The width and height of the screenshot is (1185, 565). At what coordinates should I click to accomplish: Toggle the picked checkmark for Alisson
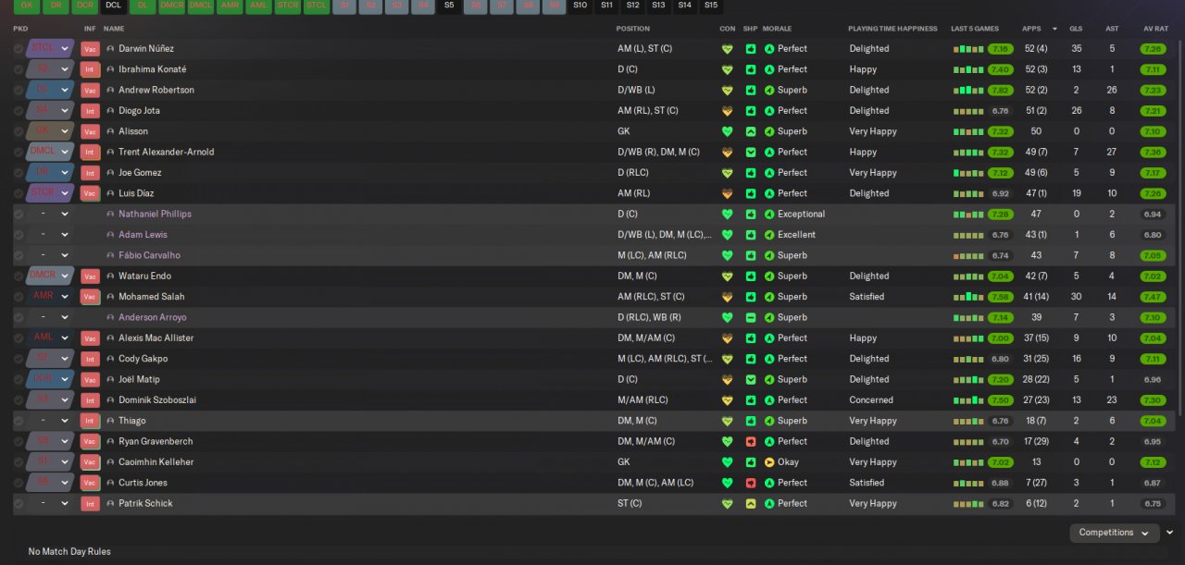[19, 131]
